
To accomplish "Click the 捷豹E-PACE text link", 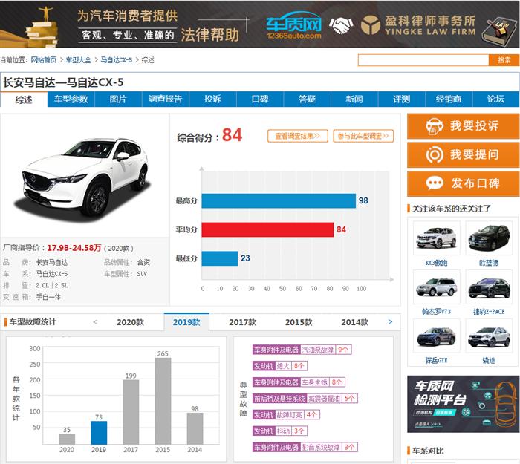I will coord(489,312).
